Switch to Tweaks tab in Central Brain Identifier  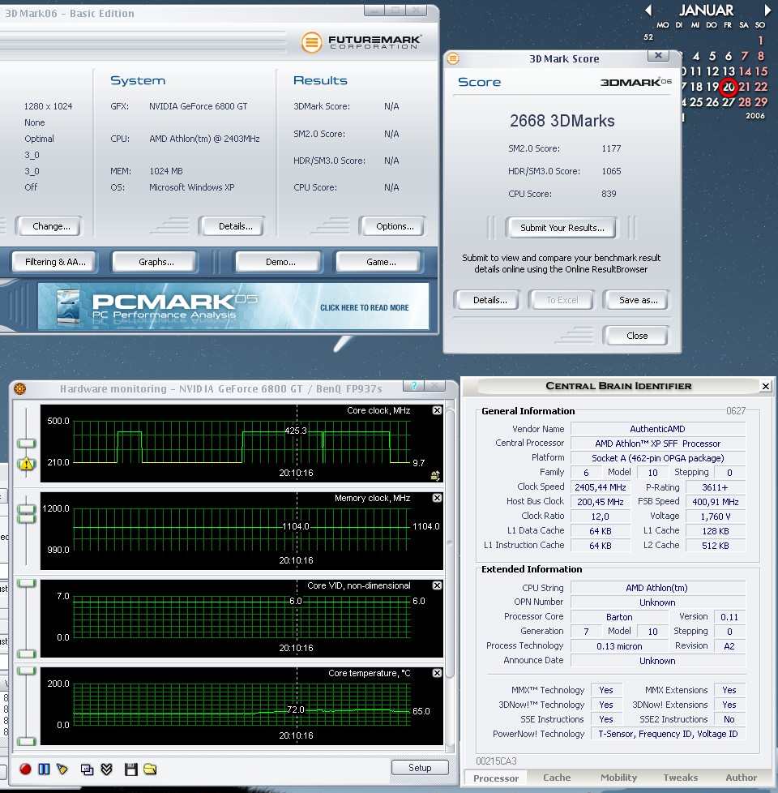681,778
